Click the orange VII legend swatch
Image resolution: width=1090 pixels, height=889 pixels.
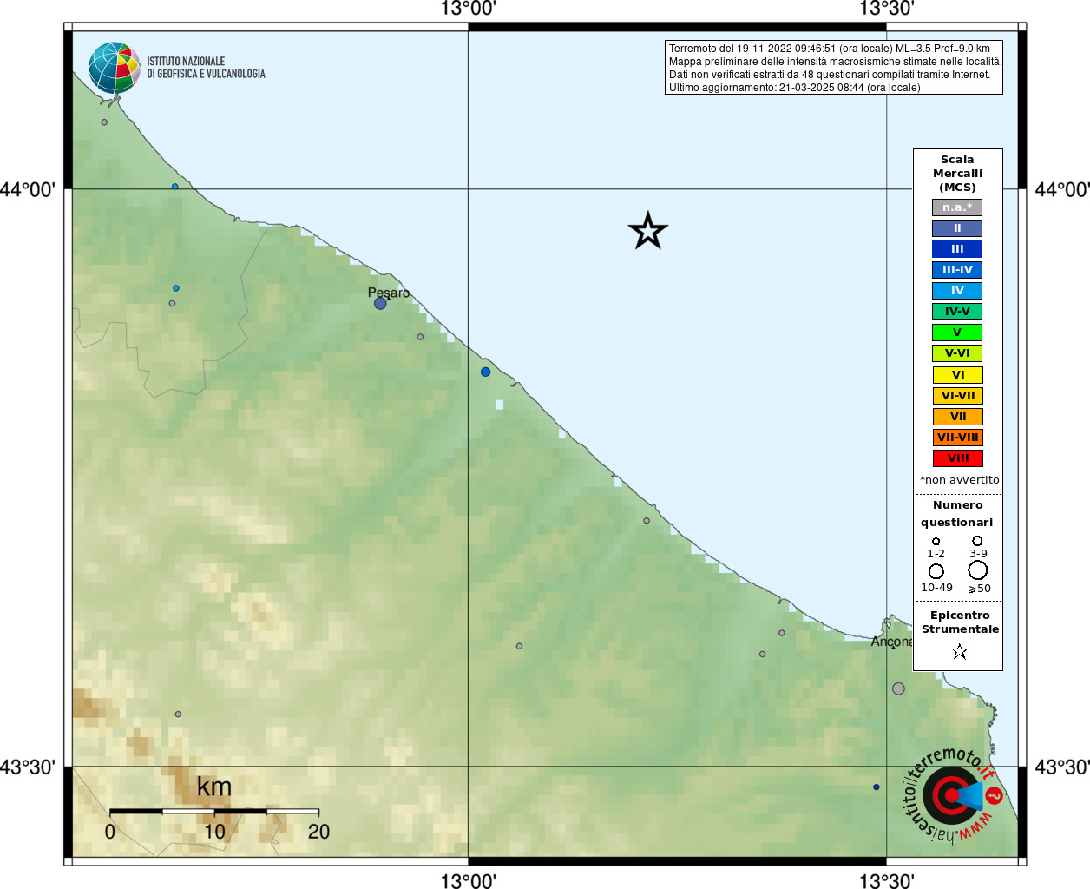[x=957, y=417]
